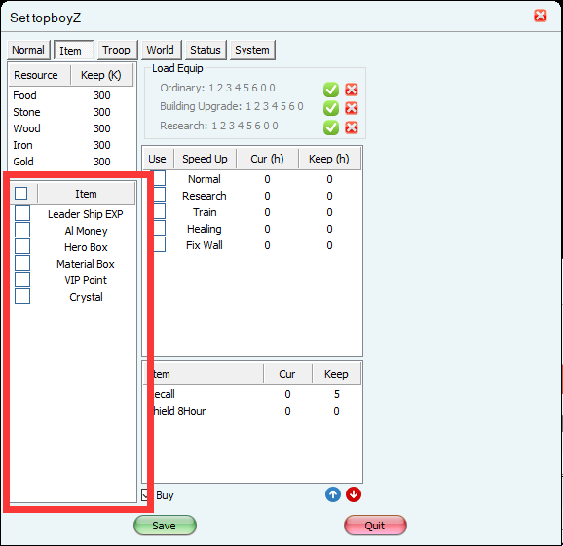Click the red Quit button

[375, 526]
